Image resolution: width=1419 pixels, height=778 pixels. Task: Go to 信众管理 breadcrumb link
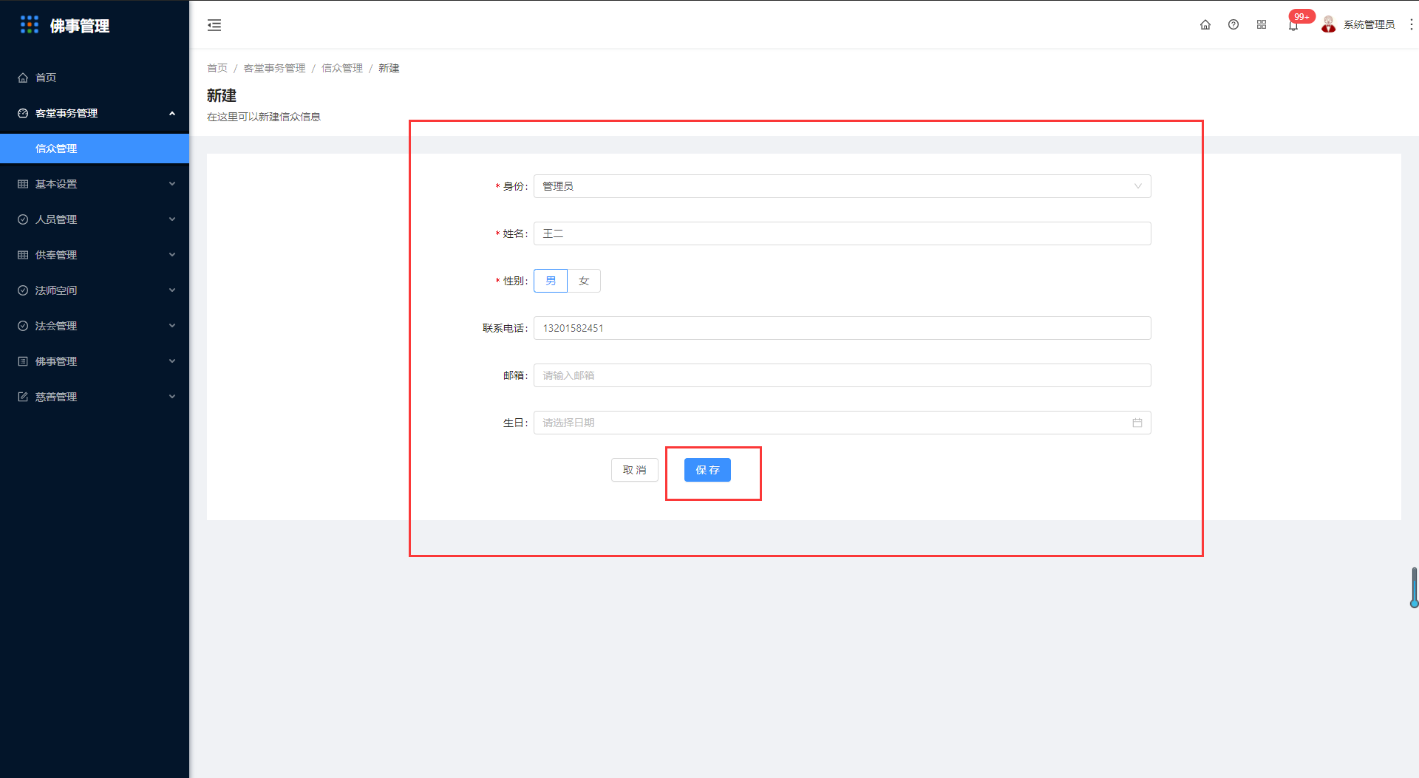tap(342, 68)
